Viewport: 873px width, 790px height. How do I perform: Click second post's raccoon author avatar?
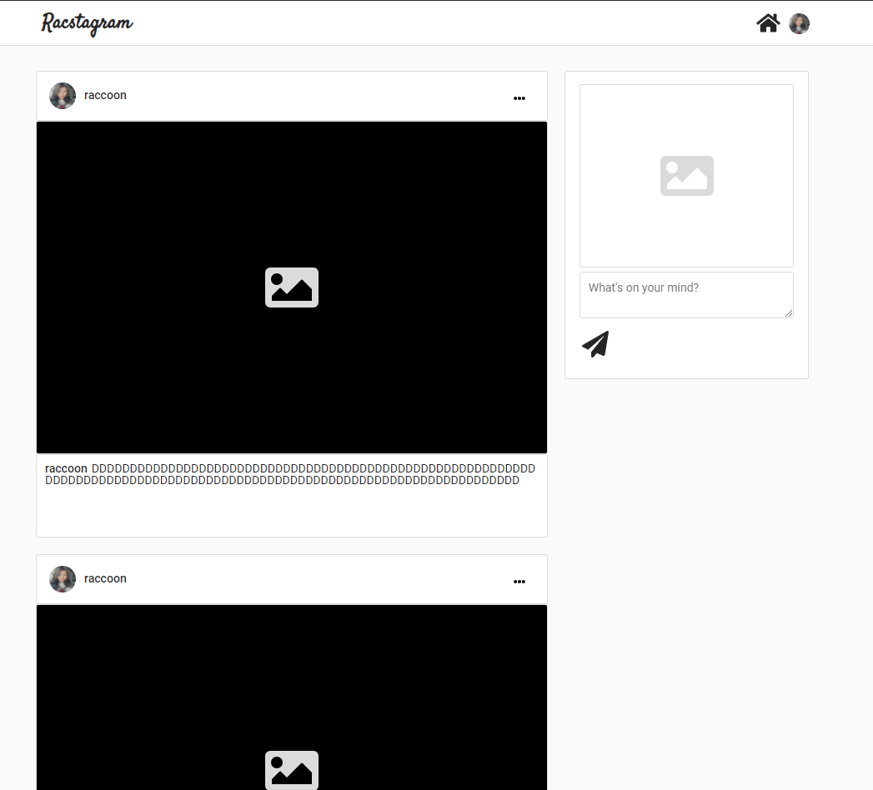click(x=63, y=579)
